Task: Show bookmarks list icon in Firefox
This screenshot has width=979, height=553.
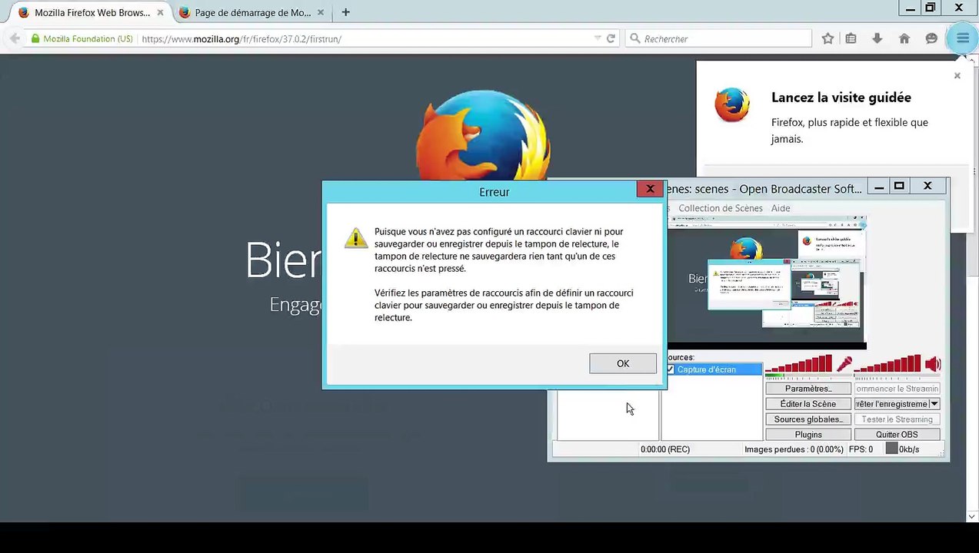Action: coord(851,38)
